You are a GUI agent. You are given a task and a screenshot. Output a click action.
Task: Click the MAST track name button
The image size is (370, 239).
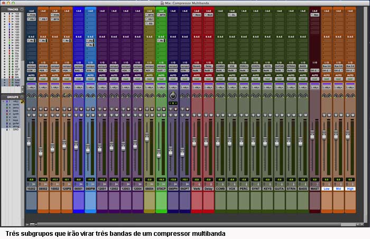pyautogui.click(x=315, y=188)
